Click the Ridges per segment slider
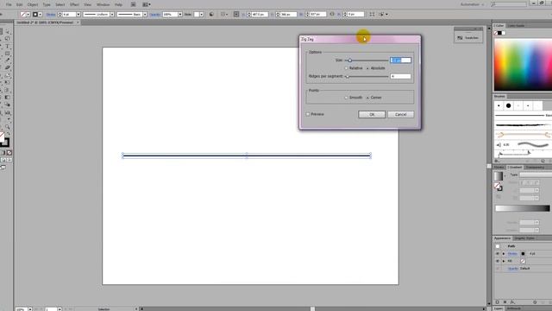The height and width of the screenshot is (311, 552). tap(367, 77)
